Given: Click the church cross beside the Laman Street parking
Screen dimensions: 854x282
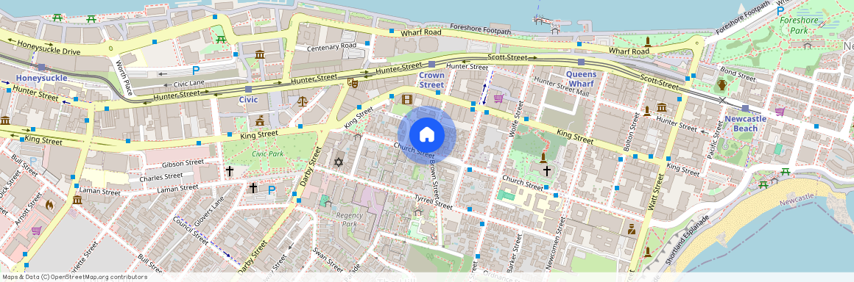Looking at the screenshot, I should tap(253, 188).
